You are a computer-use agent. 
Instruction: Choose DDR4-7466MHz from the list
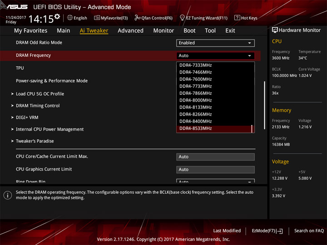tap(214, 72)
